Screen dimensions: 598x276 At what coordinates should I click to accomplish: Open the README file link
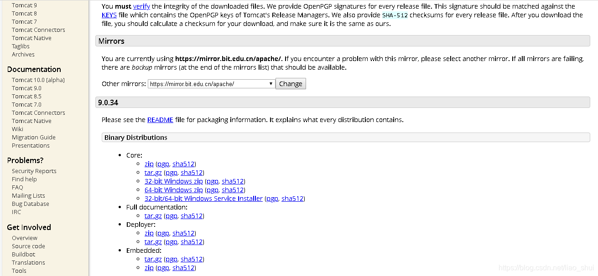point(160,120)
